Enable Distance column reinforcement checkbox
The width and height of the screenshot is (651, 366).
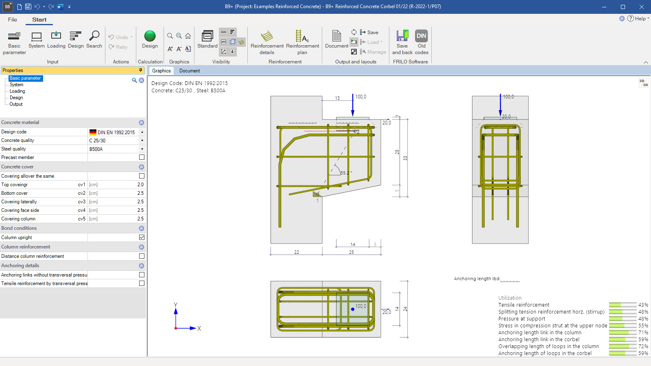[x=142, y=256]
